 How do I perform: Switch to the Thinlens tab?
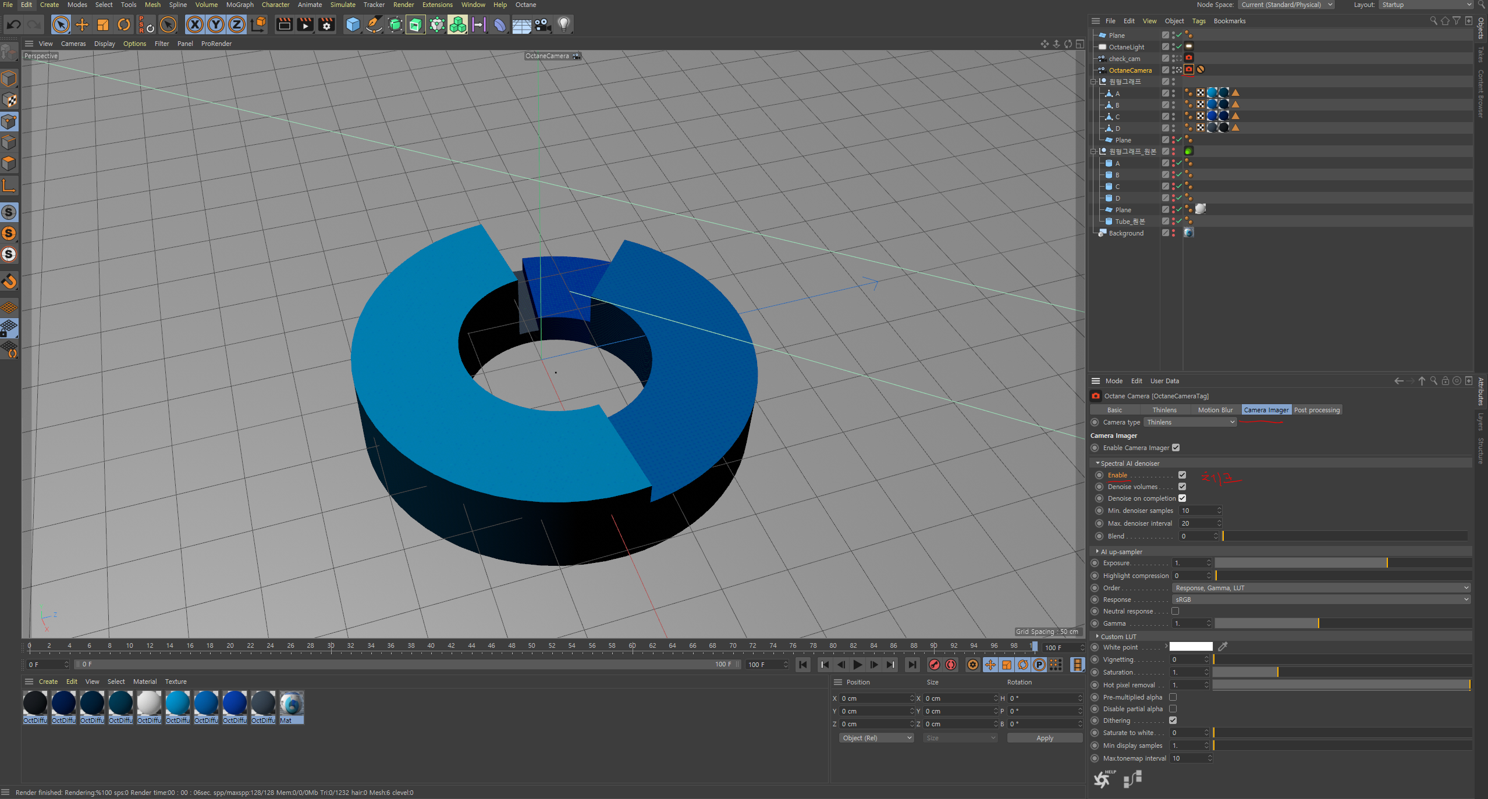[x=1164, y=410]
